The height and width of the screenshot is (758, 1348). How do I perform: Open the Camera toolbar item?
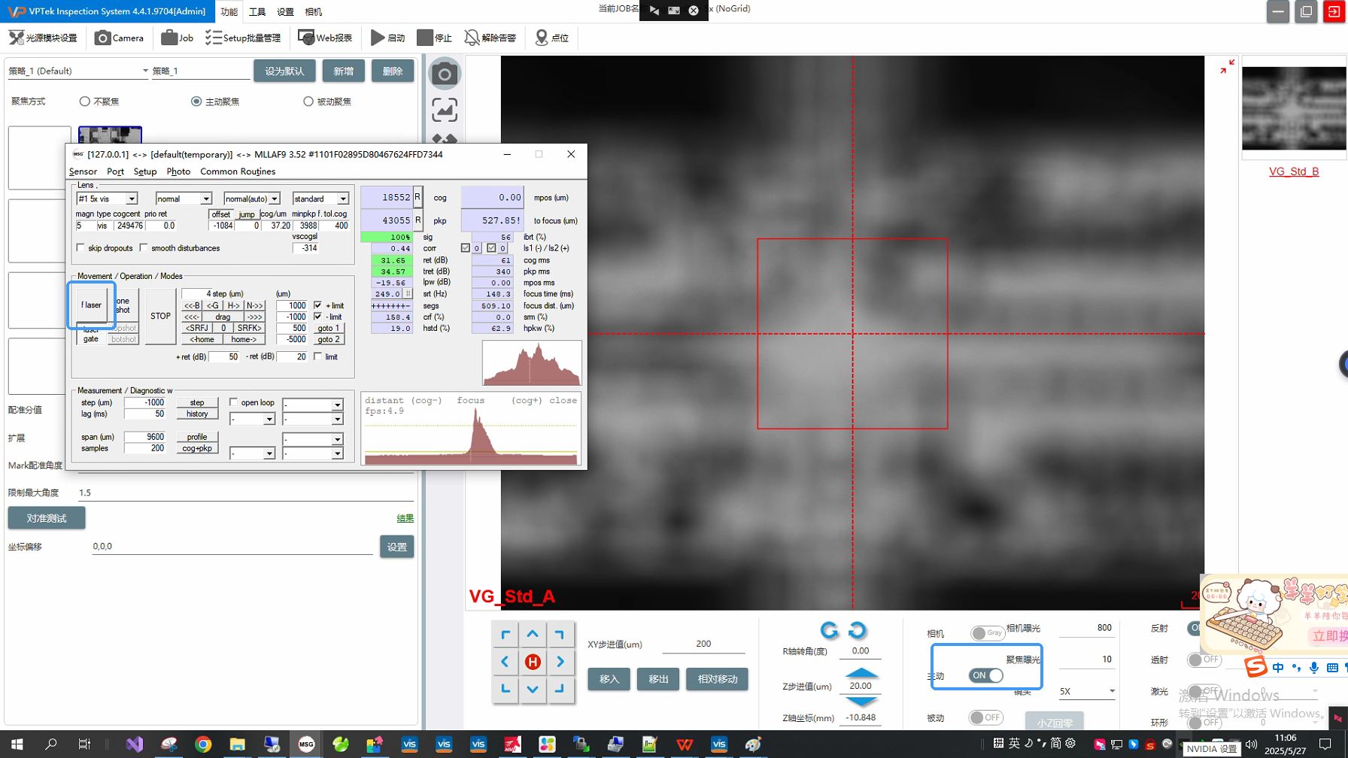(119, 38)
